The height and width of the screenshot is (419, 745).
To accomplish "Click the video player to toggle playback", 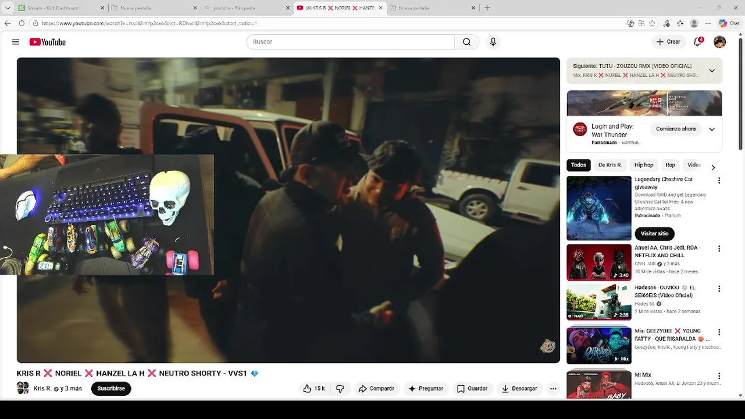I will click(x=288, y=210).
